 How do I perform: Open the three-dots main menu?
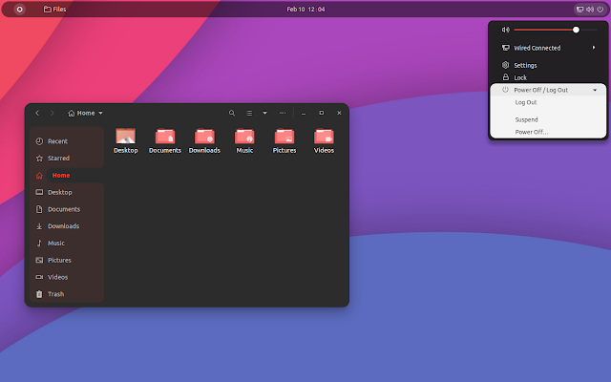[x=283, y=113]
